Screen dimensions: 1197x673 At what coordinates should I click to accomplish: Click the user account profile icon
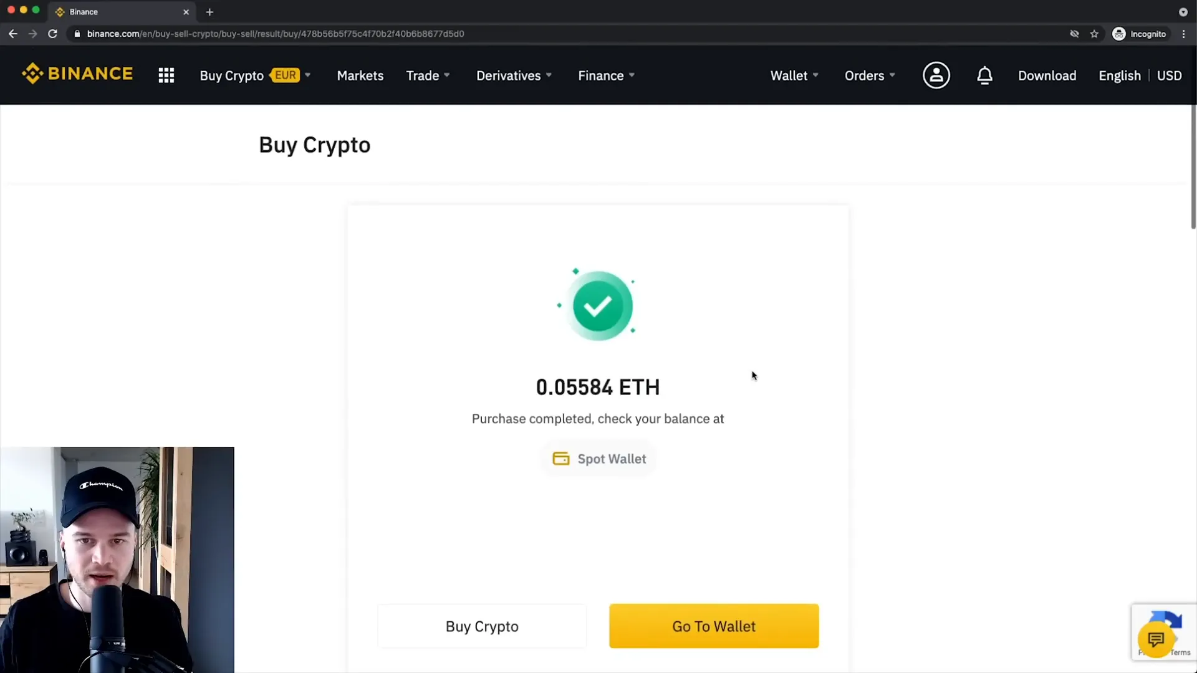(x=937, y=75)
